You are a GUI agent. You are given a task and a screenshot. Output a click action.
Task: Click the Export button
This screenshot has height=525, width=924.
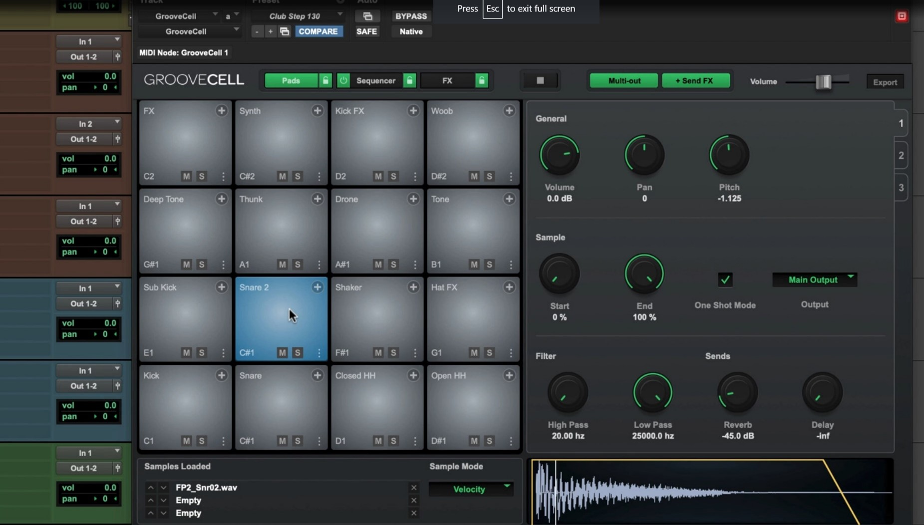885,82
